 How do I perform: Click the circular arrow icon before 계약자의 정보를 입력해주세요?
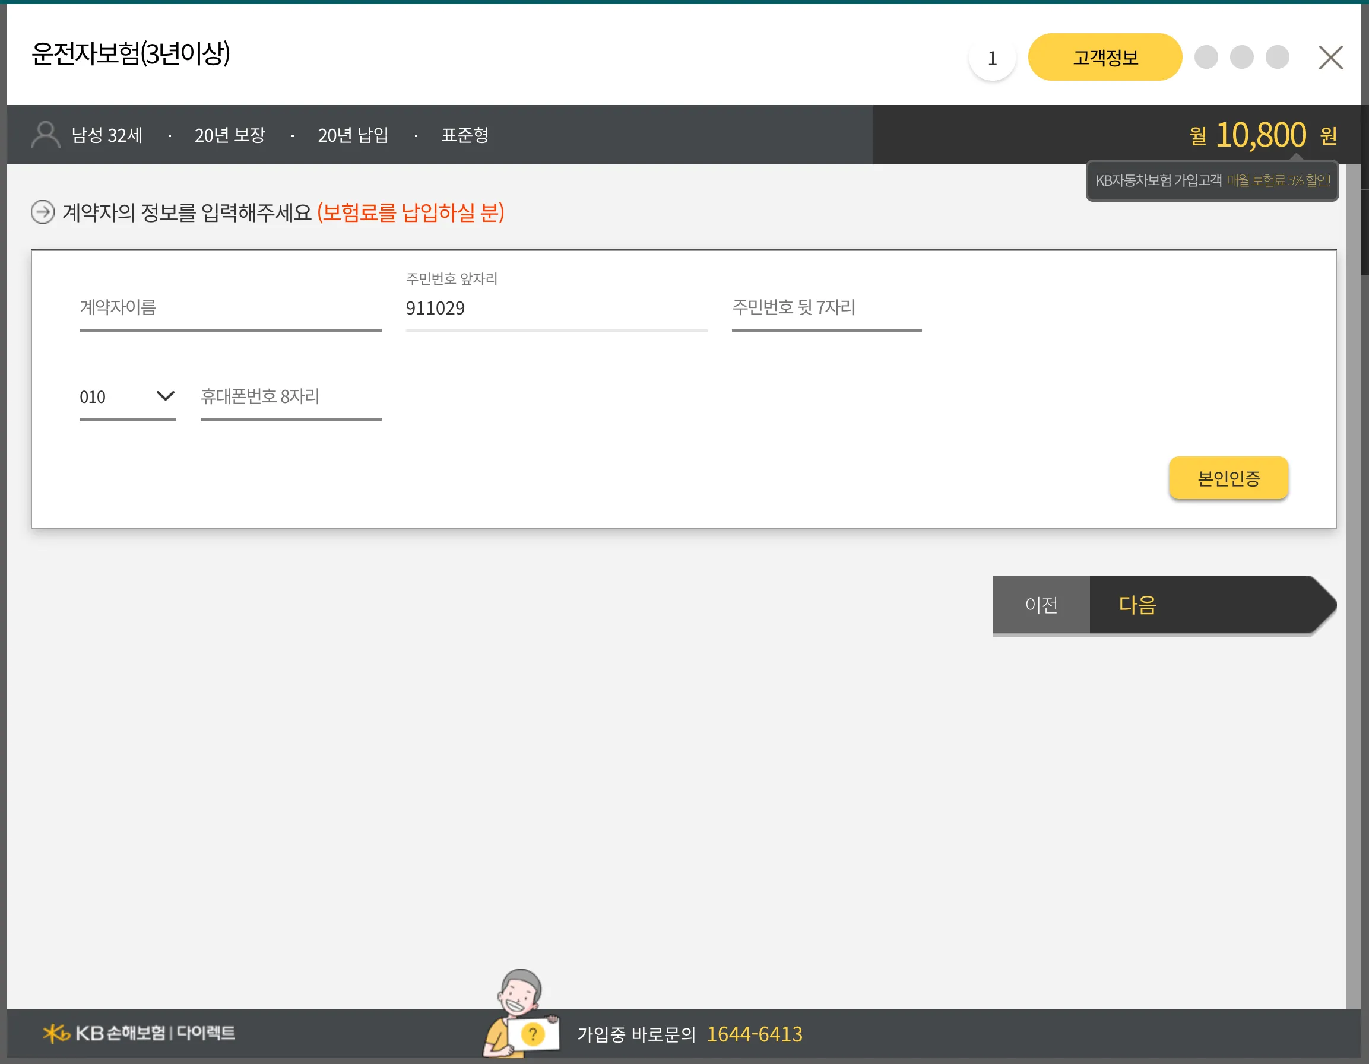point(42,213)
